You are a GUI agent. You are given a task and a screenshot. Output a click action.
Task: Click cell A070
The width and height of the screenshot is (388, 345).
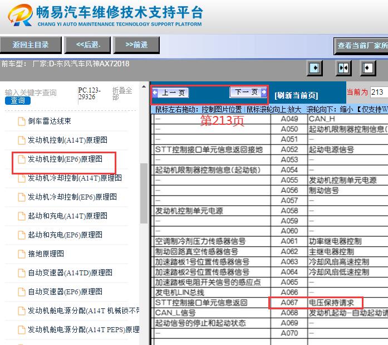(x=289, y=333)
